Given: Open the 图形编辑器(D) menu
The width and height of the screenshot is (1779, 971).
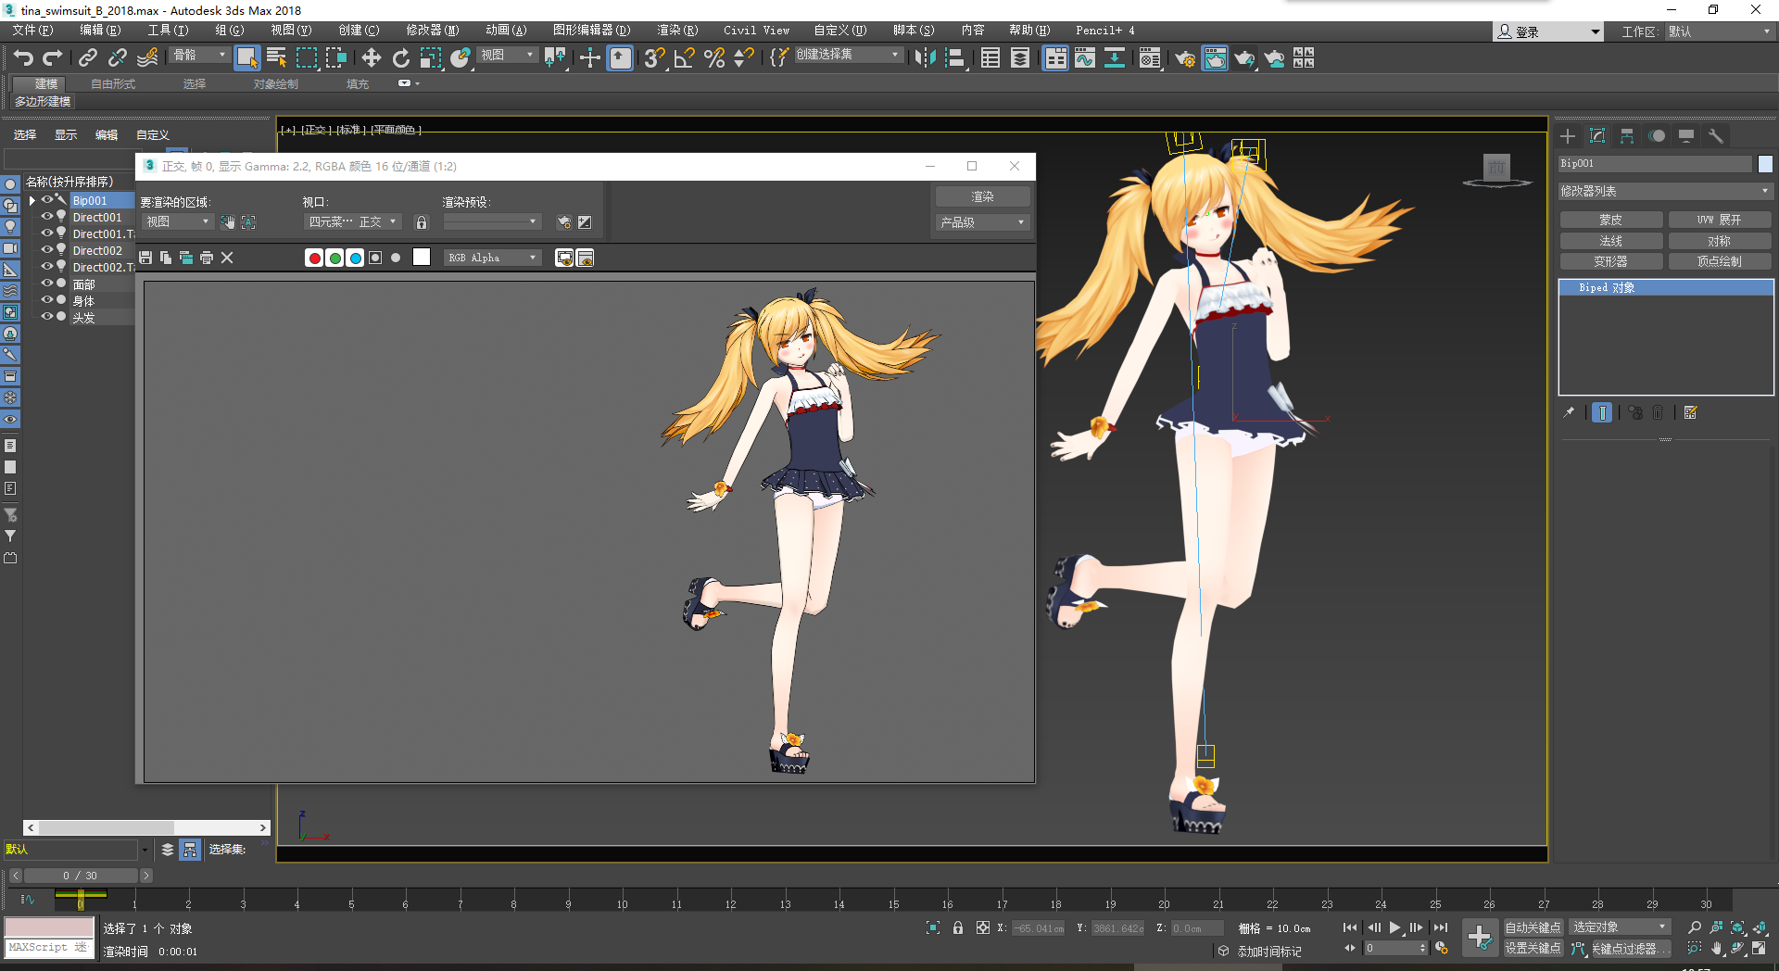Looking at the screenshot, I should tap(591, 31).
